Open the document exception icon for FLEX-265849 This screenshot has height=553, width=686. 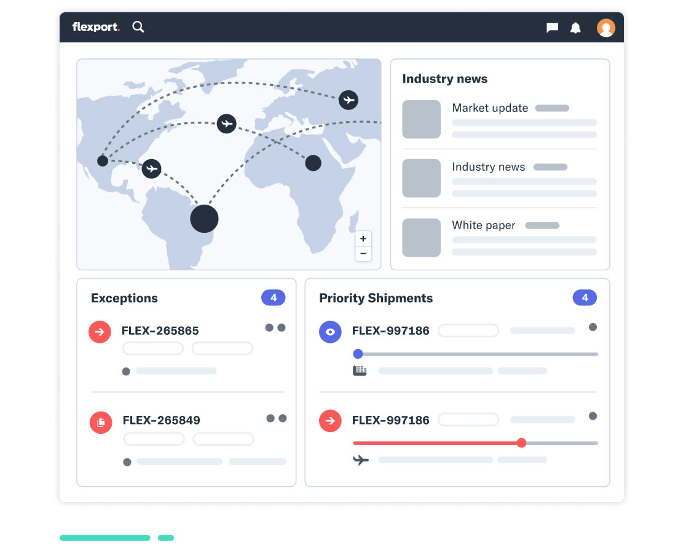click(101, 423)
